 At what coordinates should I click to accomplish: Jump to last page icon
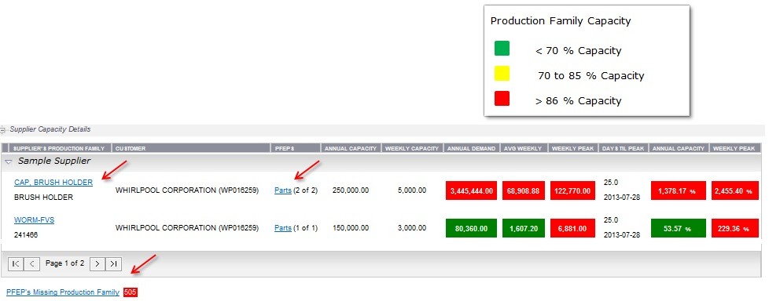coord(114,264)
